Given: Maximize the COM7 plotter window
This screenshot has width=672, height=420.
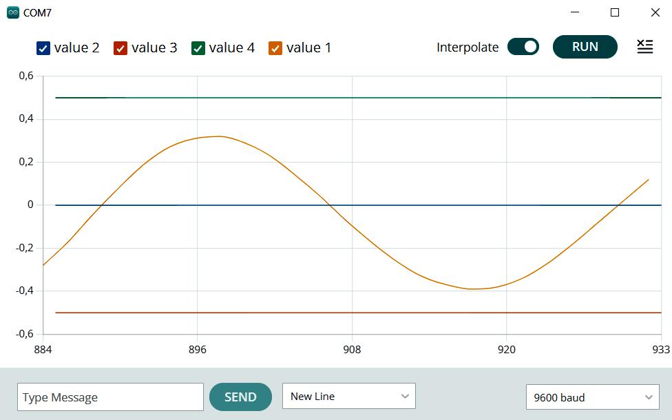Looking at the screenshot, I should (x=615, y=12).
